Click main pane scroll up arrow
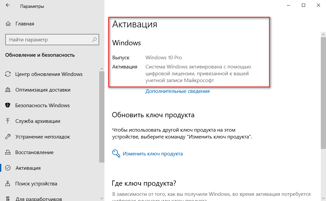The image size is (326, 201). tap(323, 35)
